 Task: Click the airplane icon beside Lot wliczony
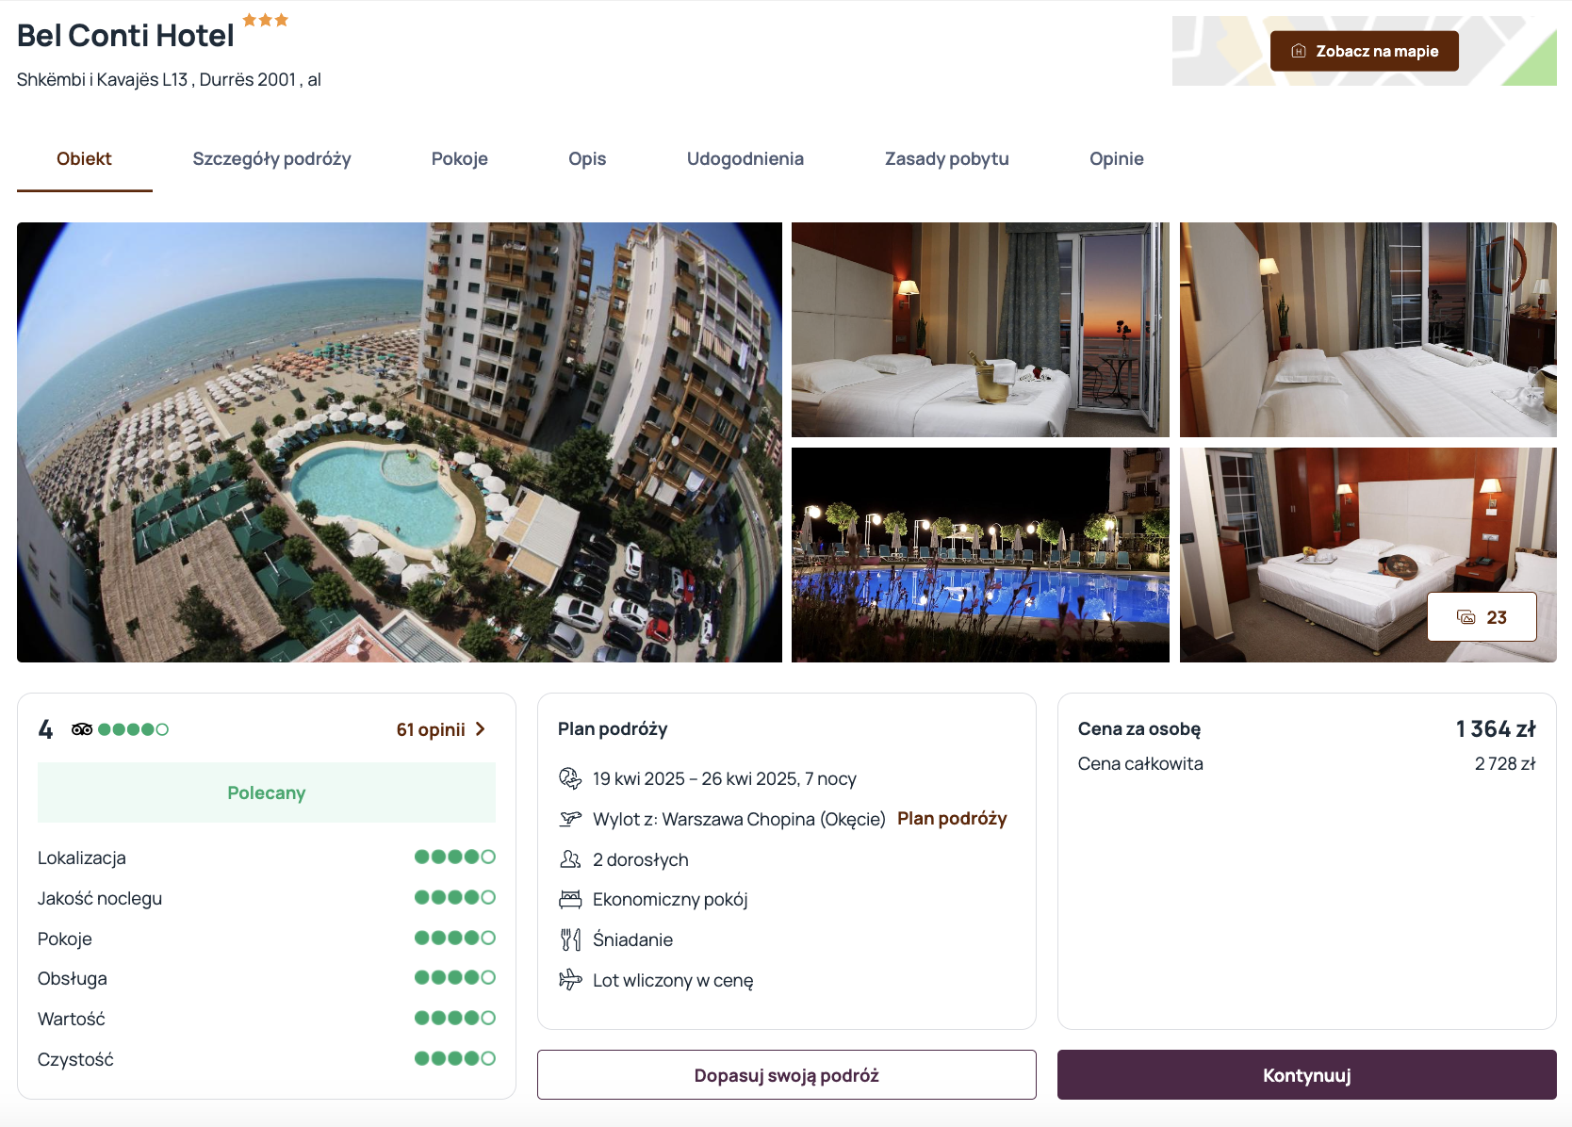[x=570, y=980]
